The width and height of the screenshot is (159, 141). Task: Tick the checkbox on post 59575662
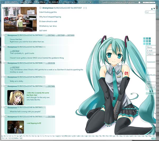coord(6,47)
